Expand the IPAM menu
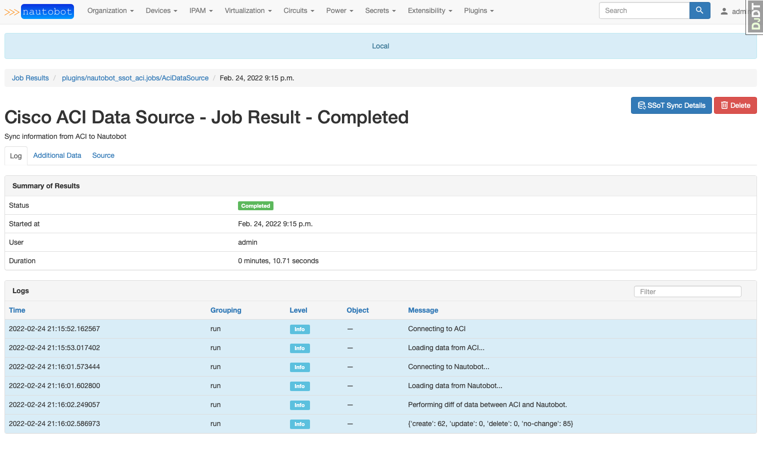The width and height of the screenshot is (763, 456). coord(201,10)
